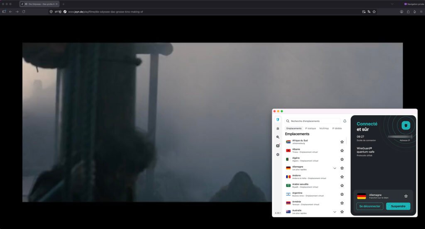This screenshot has width=425, height=229.
Task: Switch to the MultiHop tab
Action: pos(324,129)
